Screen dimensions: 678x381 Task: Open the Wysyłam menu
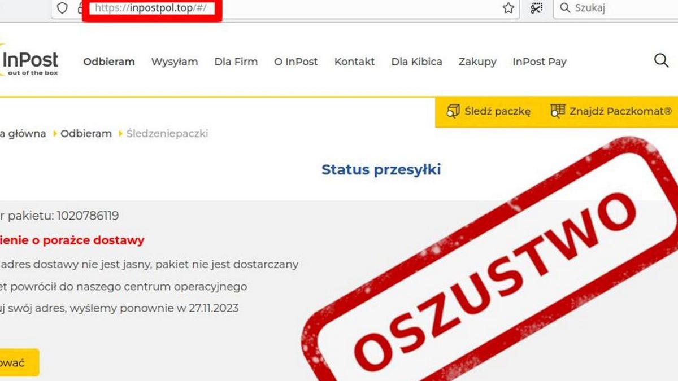tap(175, 62)
